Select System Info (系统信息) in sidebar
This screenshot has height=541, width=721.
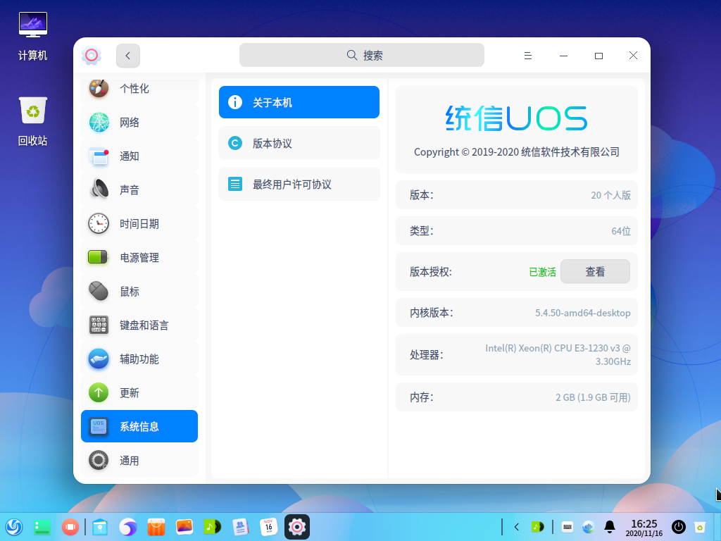[139, 426]
